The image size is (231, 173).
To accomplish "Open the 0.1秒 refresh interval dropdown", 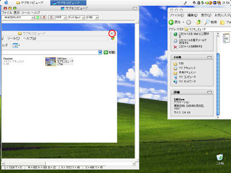I will click(97, 17).
